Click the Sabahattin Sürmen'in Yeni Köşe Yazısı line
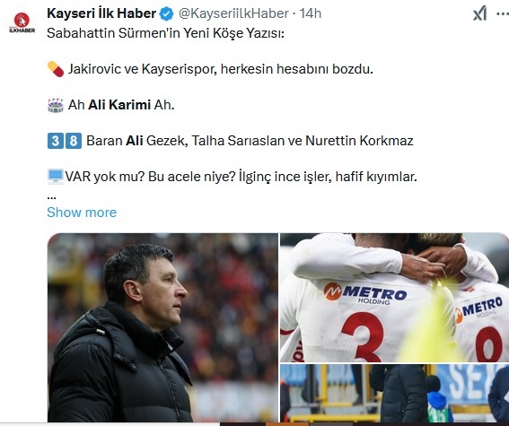509x426 pixels. (165, 33)
